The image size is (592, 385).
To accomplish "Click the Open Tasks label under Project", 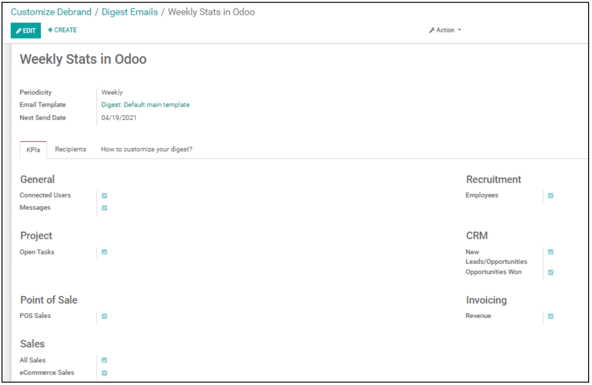I will coord(37,252).
